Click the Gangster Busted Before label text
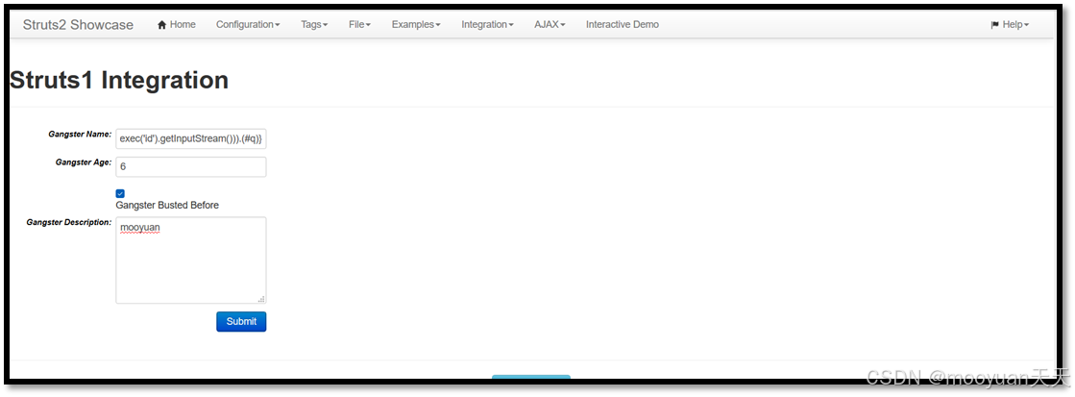This screenshot has height=397, width=1075. [x=167, y=205]
